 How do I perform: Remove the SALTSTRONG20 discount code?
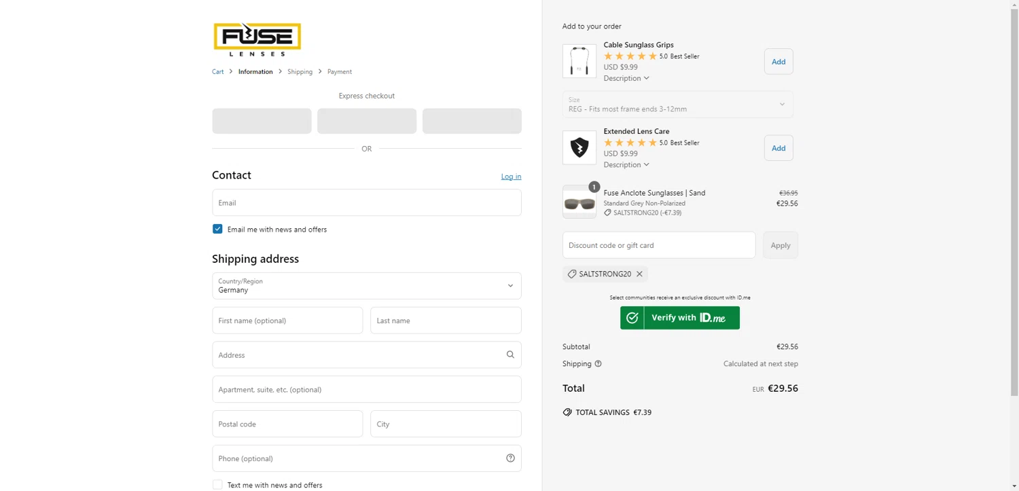coord(639,274)
